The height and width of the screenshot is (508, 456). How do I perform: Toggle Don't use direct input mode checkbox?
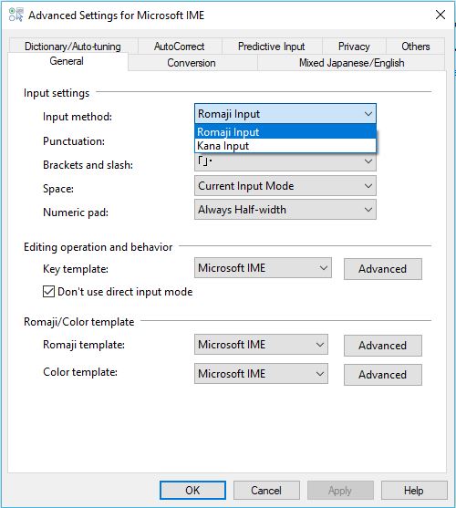pos(48,291)
